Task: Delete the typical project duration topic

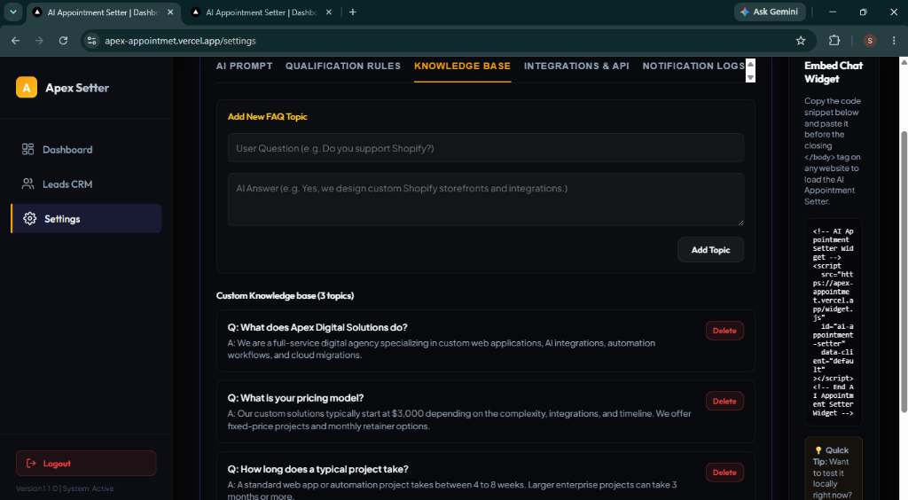Action: 724,473
